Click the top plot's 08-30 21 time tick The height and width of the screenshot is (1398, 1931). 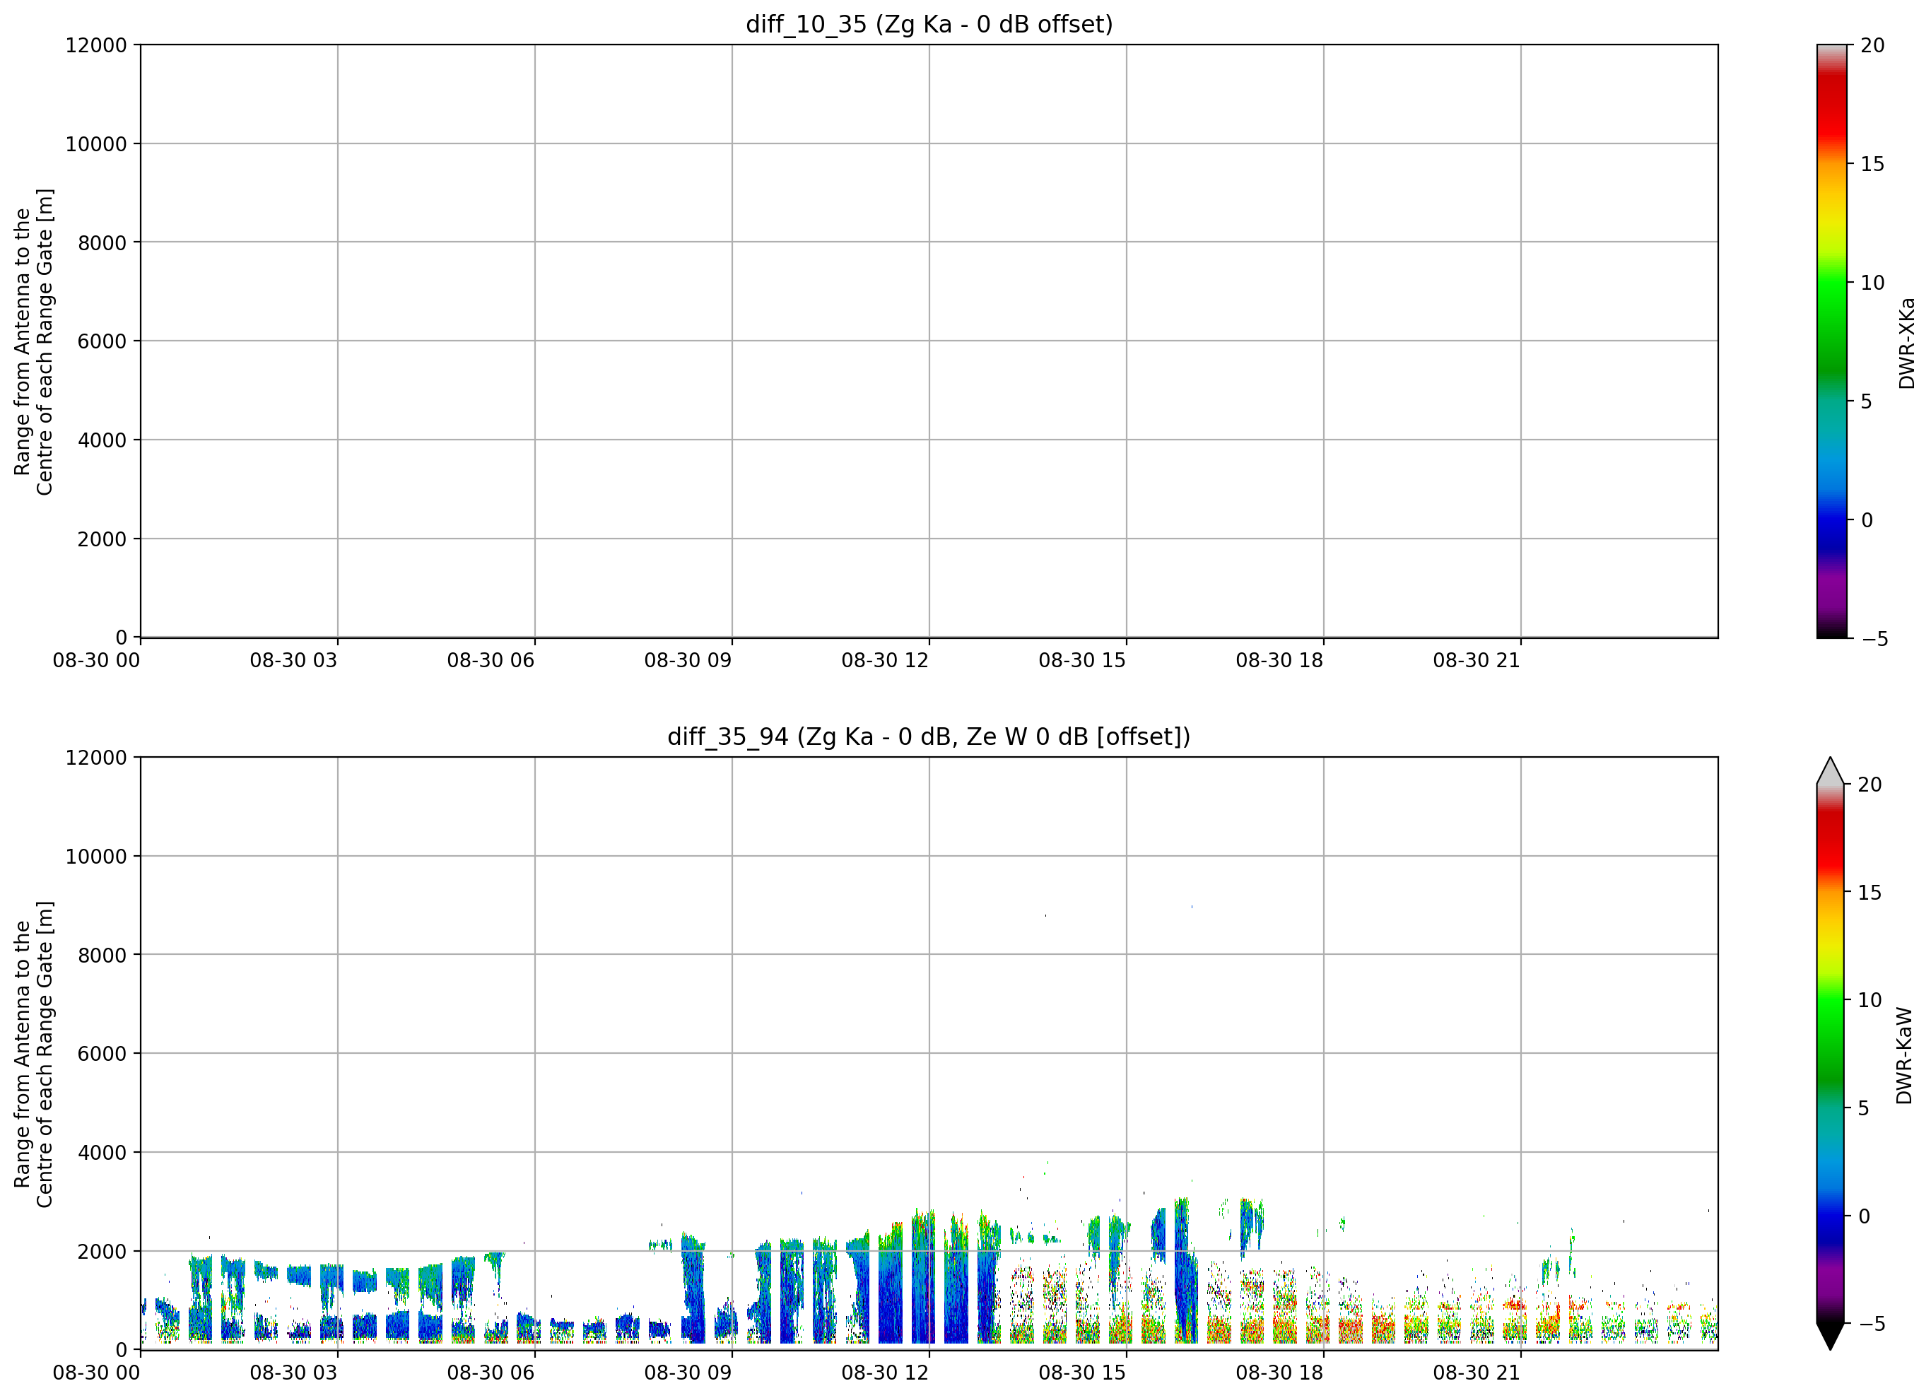pos(1477,660)
